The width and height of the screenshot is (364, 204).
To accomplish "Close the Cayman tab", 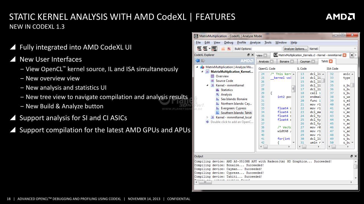I will point(313,61).
